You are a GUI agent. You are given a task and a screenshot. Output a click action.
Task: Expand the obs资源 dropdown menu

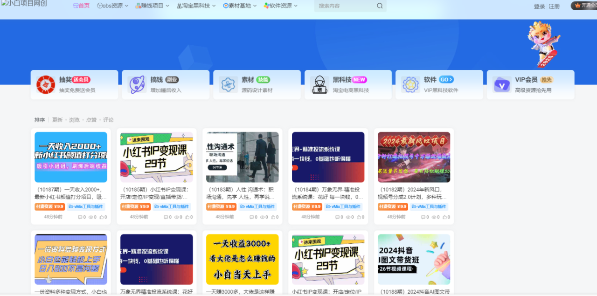pyautogui.click(x=112, y=6)
